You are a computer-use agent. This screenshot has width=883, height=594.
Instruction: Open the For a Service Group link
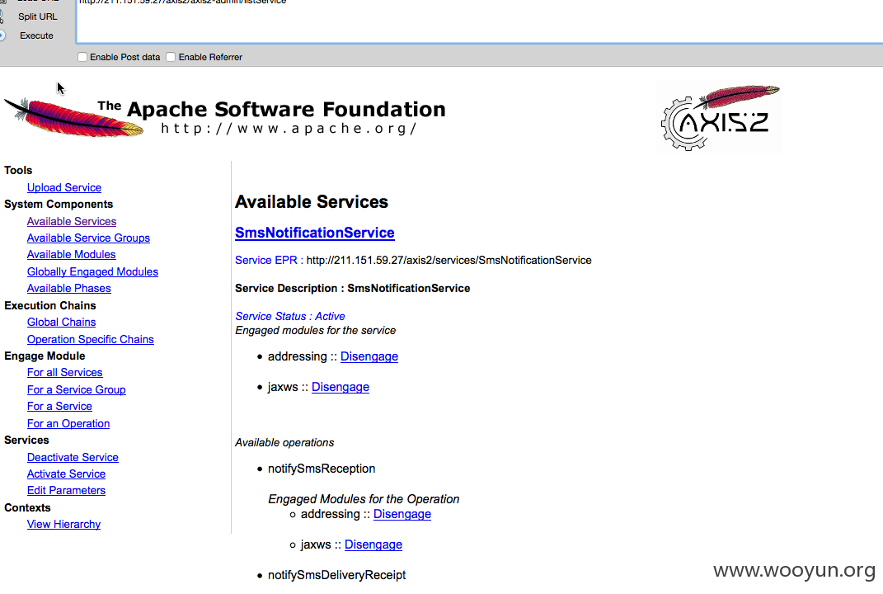tap(77, 389)
